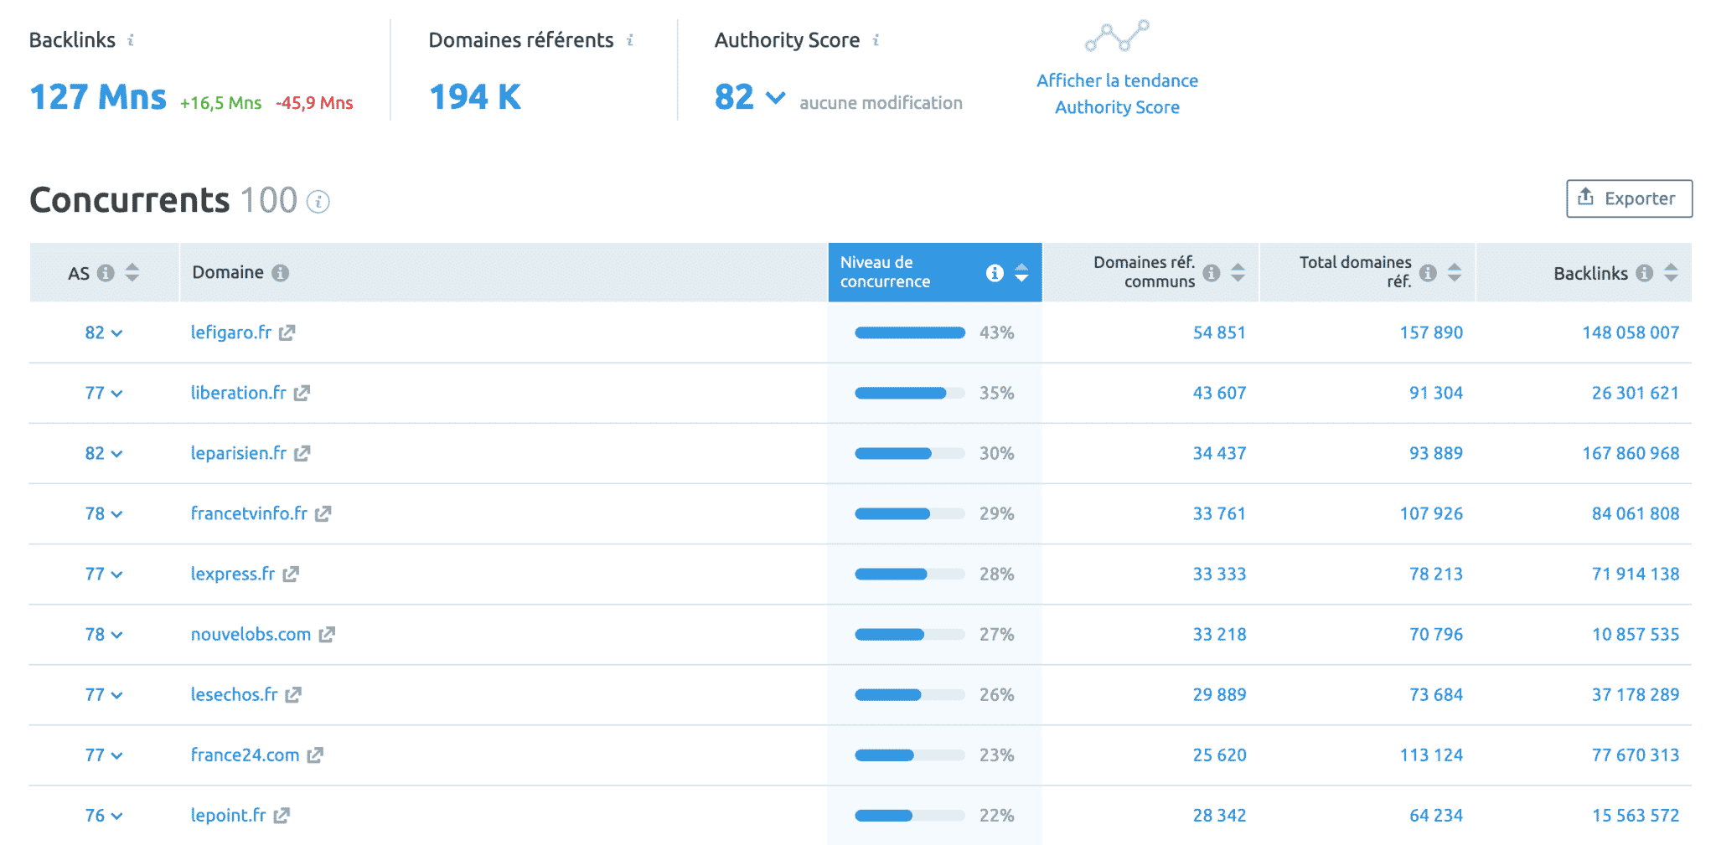This screenshot has height=845, width=1716.
Task: Open france24.com external link icon
Action: pyautogui.click(x=315, y=755)
